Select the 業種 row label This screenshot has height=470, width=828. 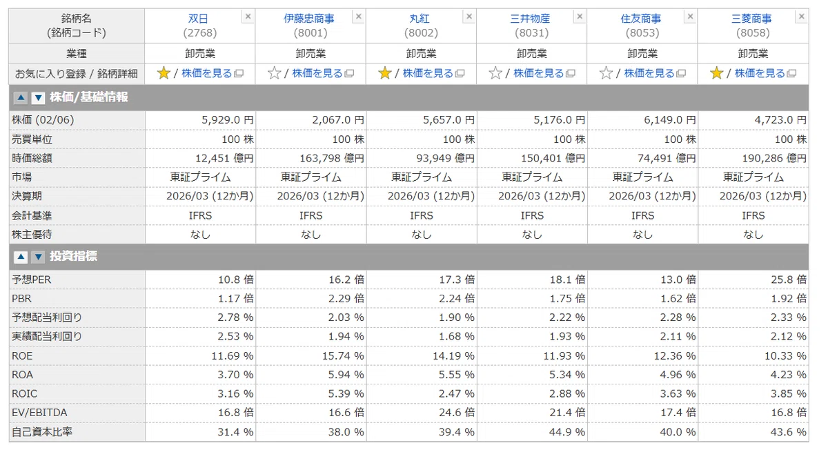click(77, 53)
